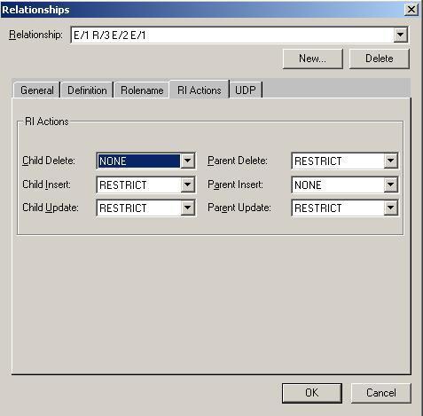
Task: Expand the Child Insert dropdown arrow
Action: pos(188,184)
